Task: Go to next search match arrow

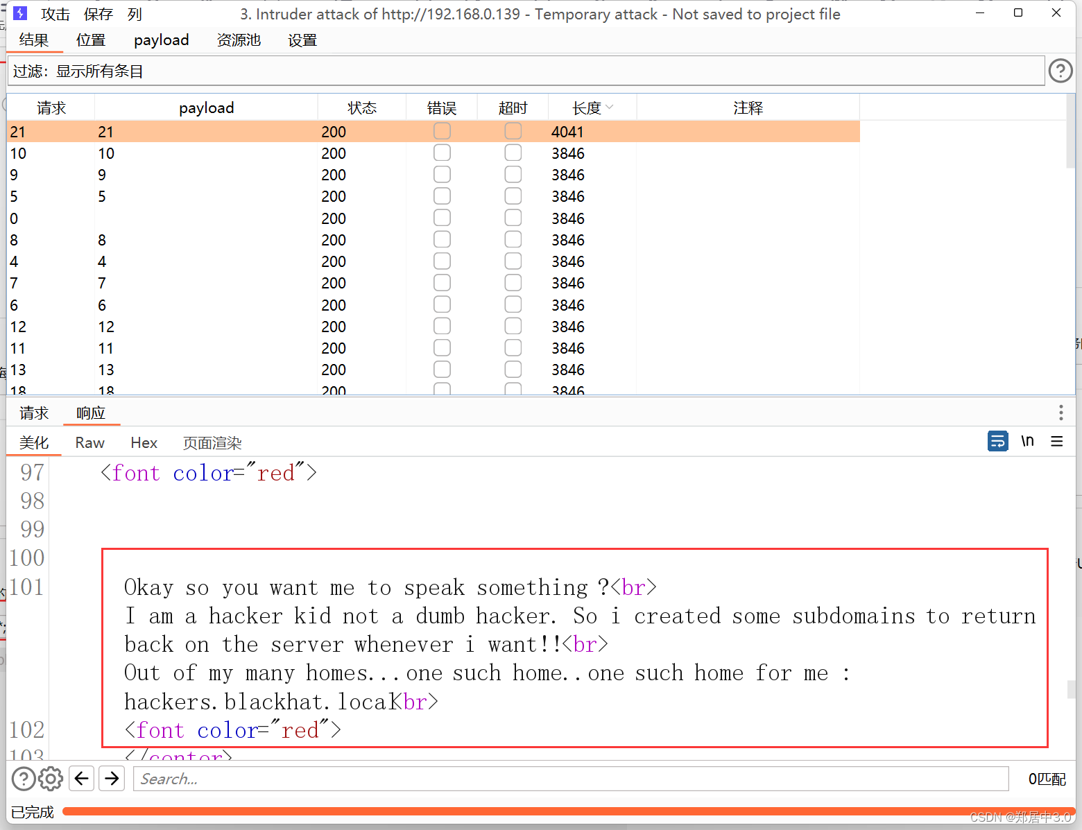Action: click(112, 779)
